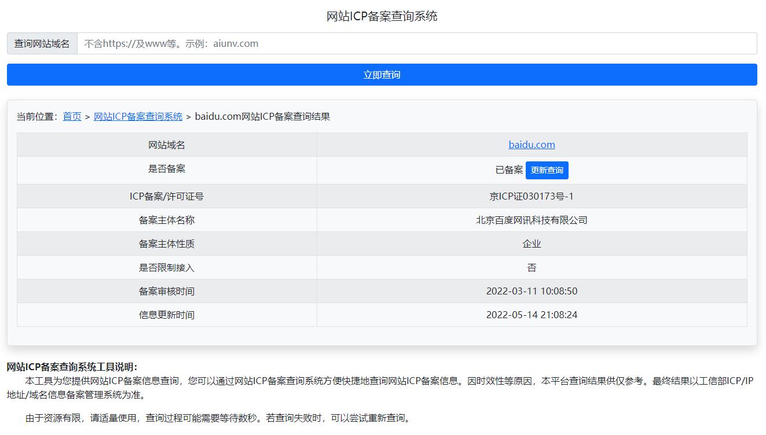766x435 pixels.
Task: Click the 企业 entity type value
Action: 532,244
